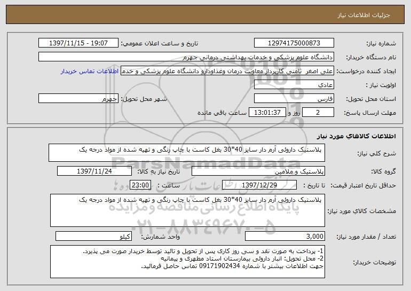
Task: Select the priority field عادي
Action: (x=294, y=85)
